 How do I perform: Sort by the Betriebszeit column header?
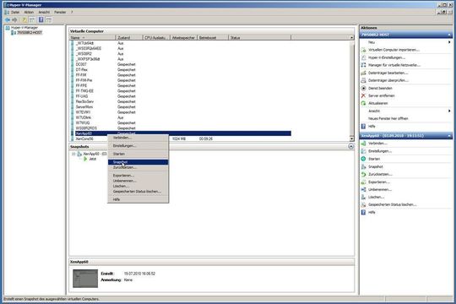click(213, 38)
